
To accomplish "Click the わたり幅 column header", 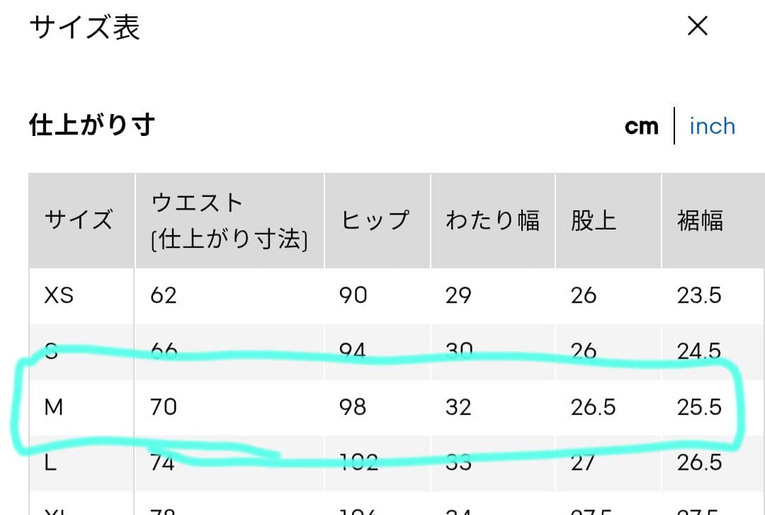I will tap(492, 220).
